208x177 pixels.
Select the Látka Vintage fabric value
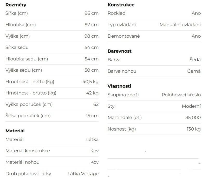coord(83,174)
